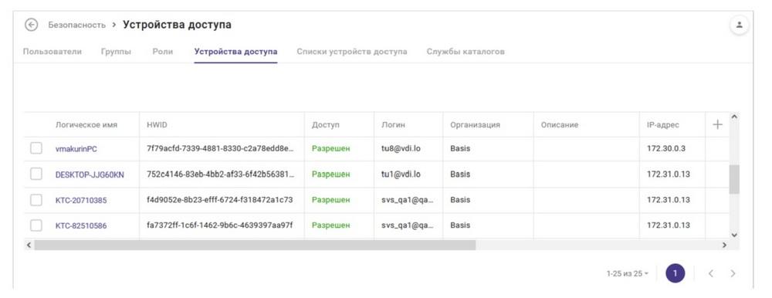Open the user profile icon
Viewport: 772px width, 298px height.
click(739, 25)
